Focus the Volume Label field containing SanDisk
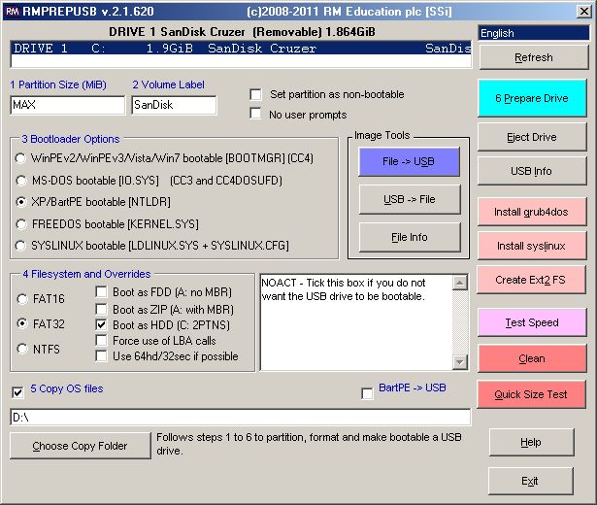 (175, 105)
